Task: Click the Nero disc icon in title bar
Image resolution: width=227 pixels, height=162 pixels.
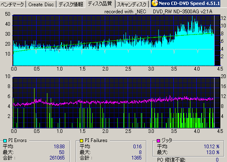Action: 155,3
